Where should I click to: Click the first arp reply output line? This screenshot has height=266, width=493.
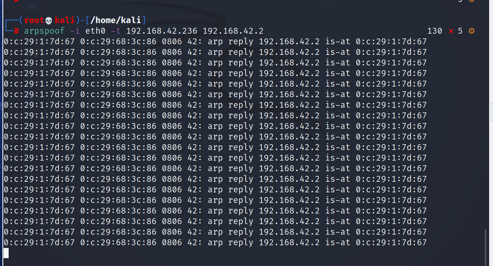[x=215, y=42]
